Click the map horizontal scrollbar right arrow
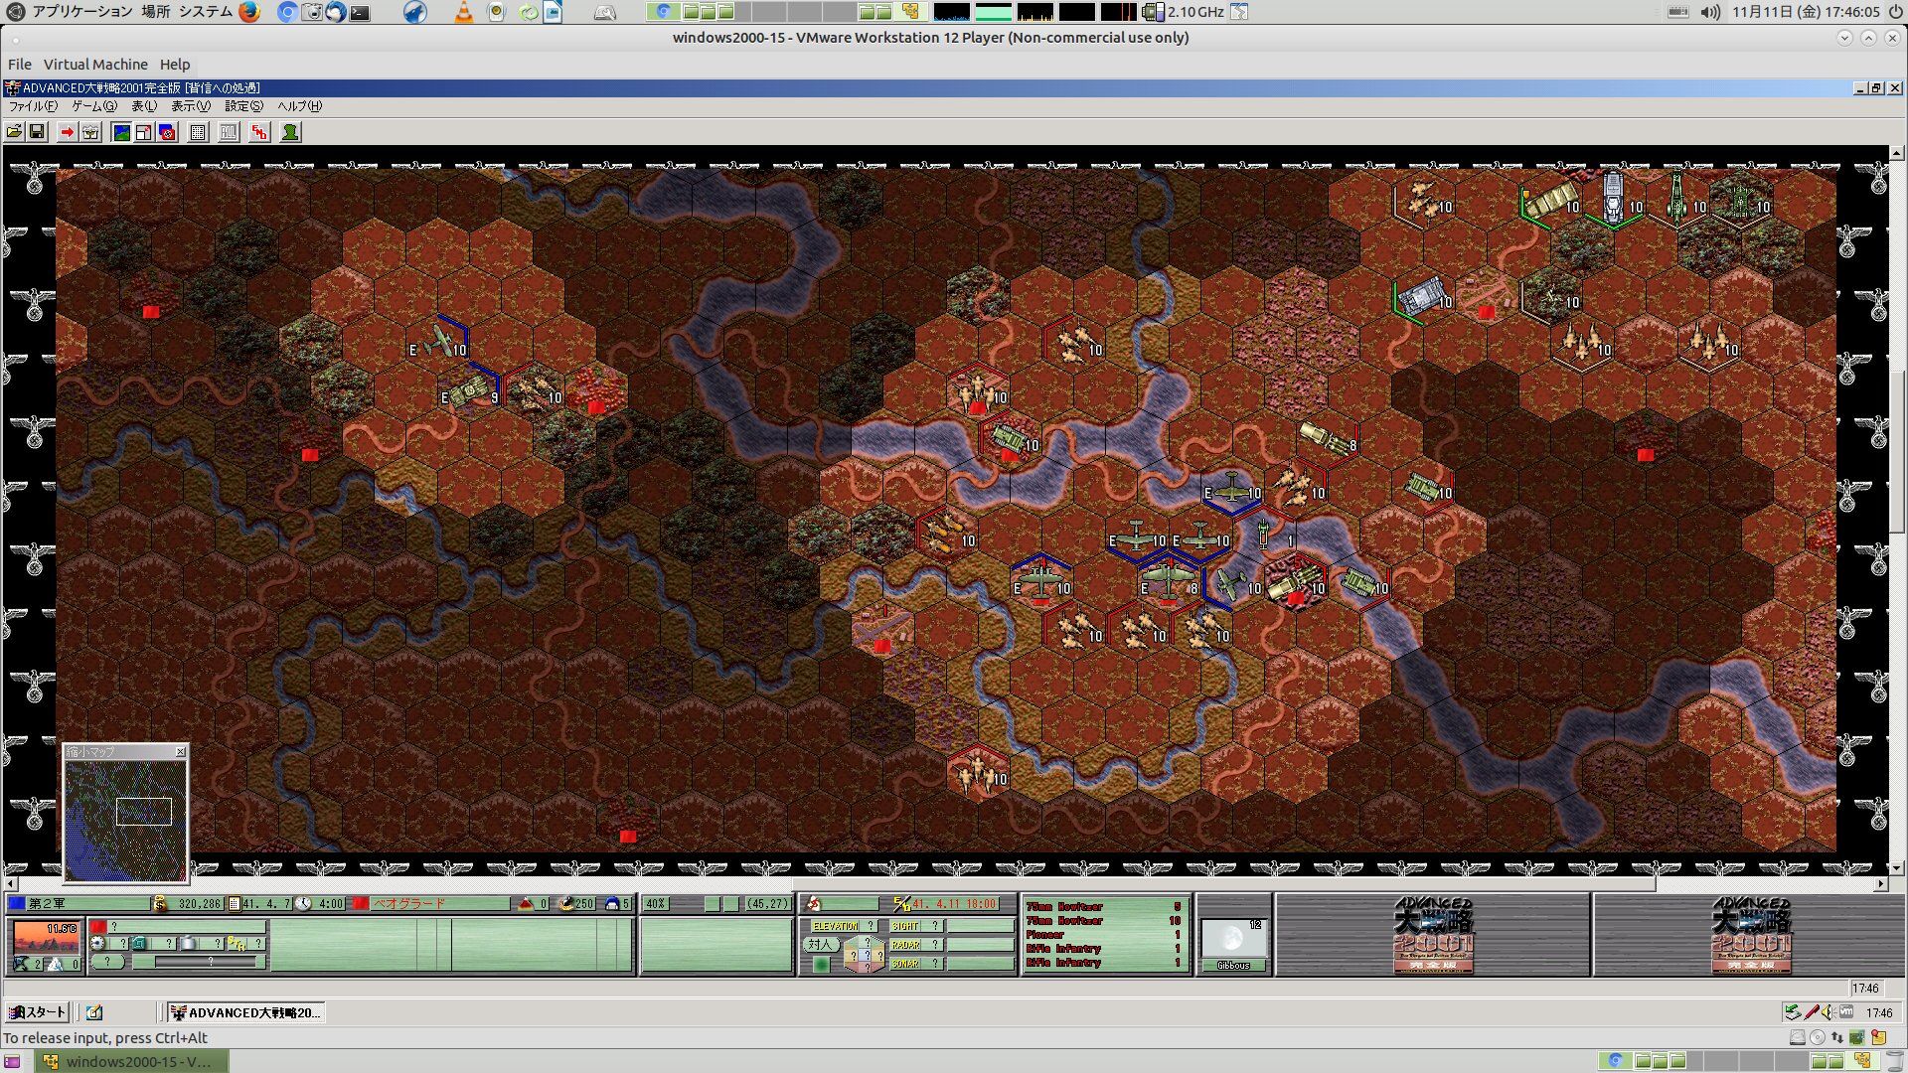Screen dimensions: 1908x1073 coord(1881,883)
